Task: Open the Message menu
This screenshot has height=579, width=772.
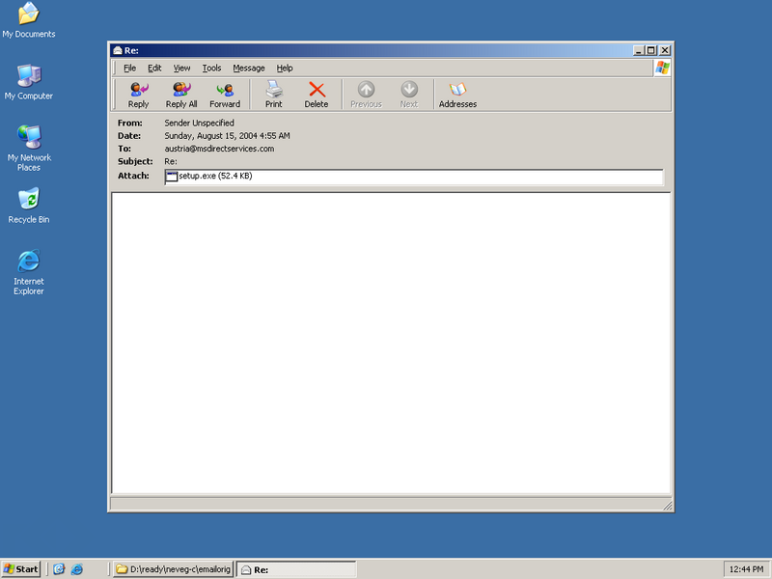Action: coord(249,68)
